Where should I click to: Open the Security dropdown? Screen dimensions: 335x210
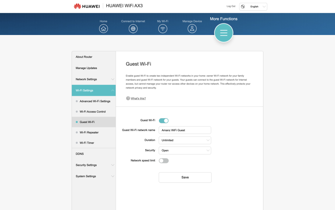pos(185,150)
